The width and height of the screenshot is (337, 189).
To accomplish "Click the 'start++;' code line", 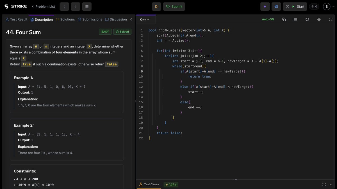I will pos(196,92).
